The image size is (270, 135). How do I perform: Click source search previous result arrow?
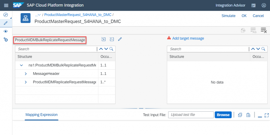(101, 49)
